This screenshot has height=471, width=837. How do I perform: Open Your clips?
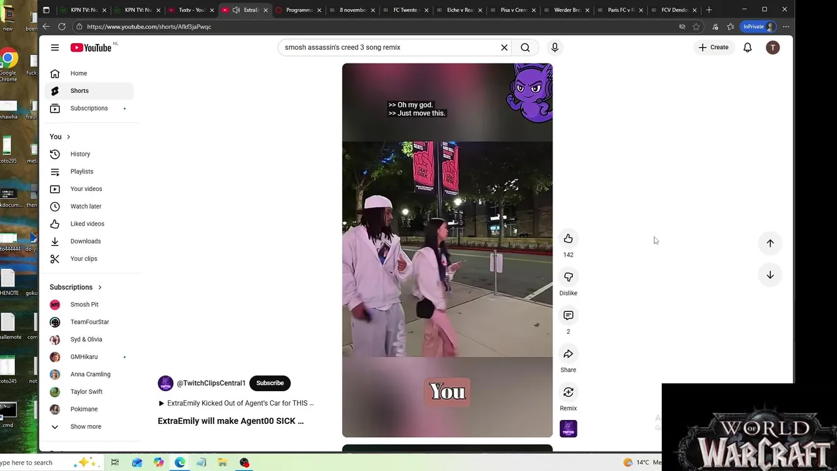click(x=89, y=259)
